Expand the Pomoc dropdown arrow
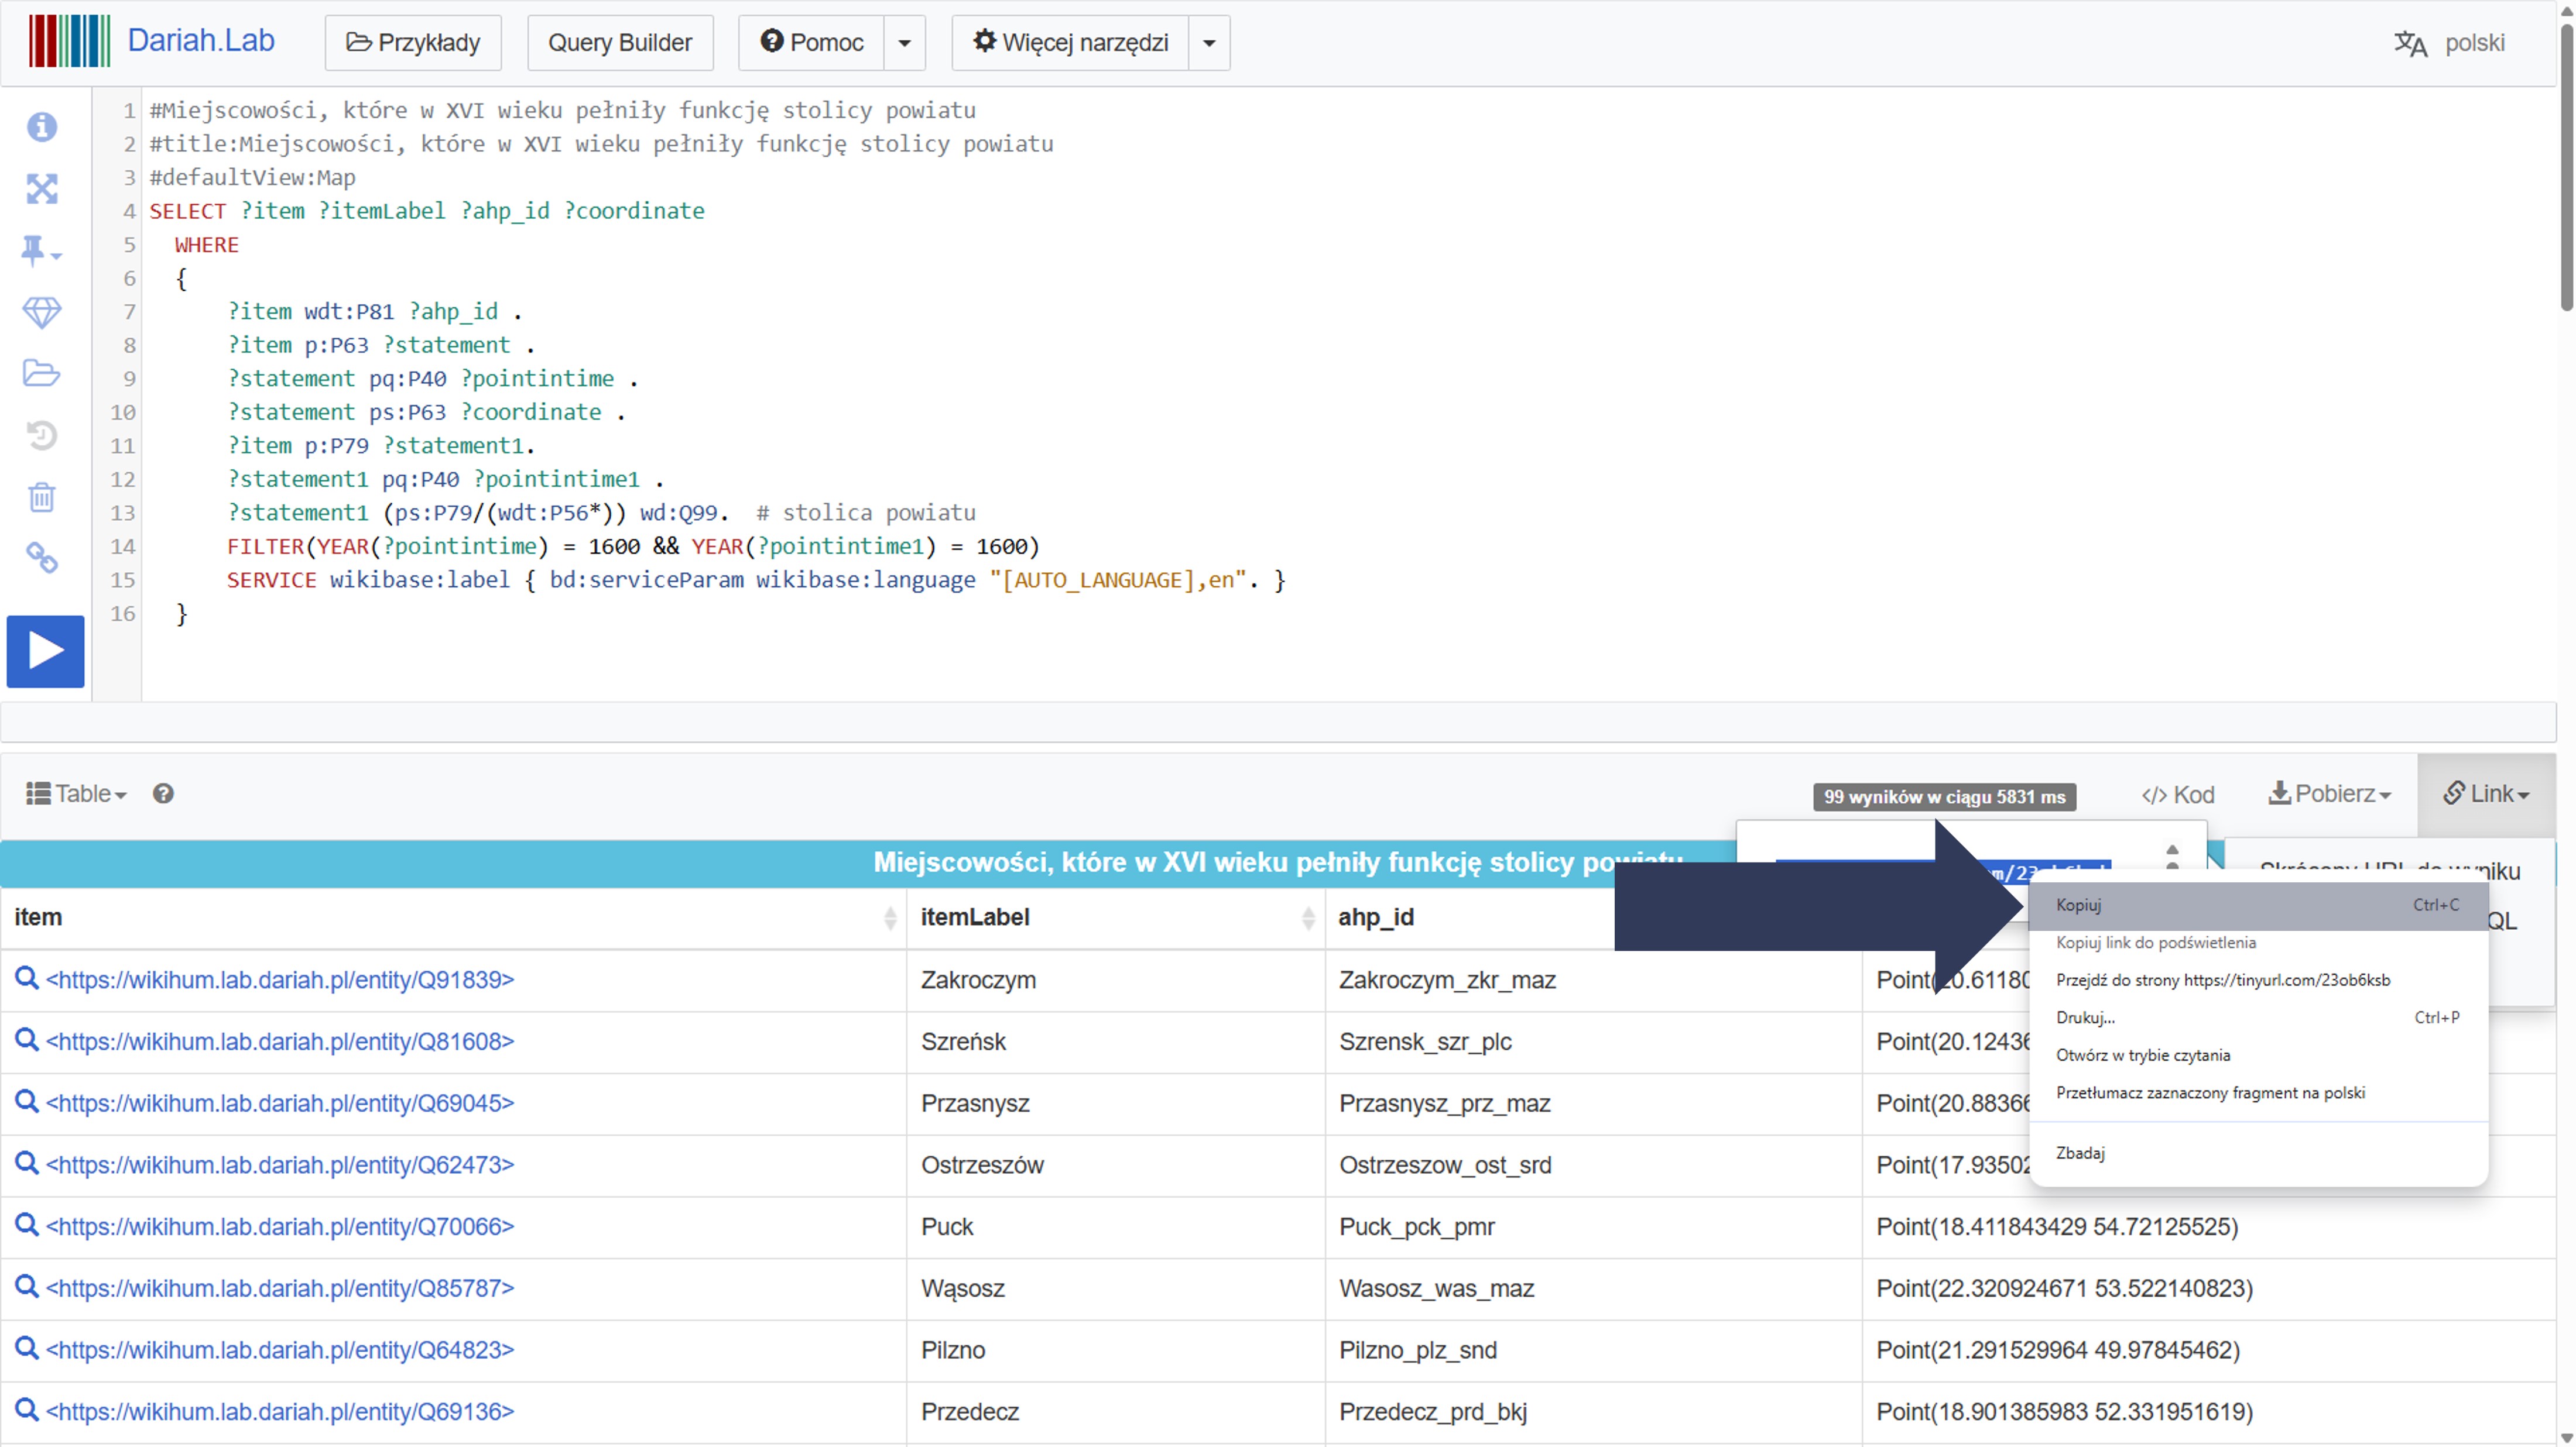The height and width of the screenshot is (1447, 2576). coord(904,43)
